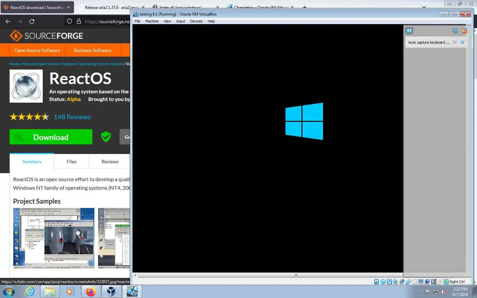This screenshot has height=298, width=477.
Task: Open VirtualBox Devices menu
Action: pyautogui.click(x=196, y=21)
